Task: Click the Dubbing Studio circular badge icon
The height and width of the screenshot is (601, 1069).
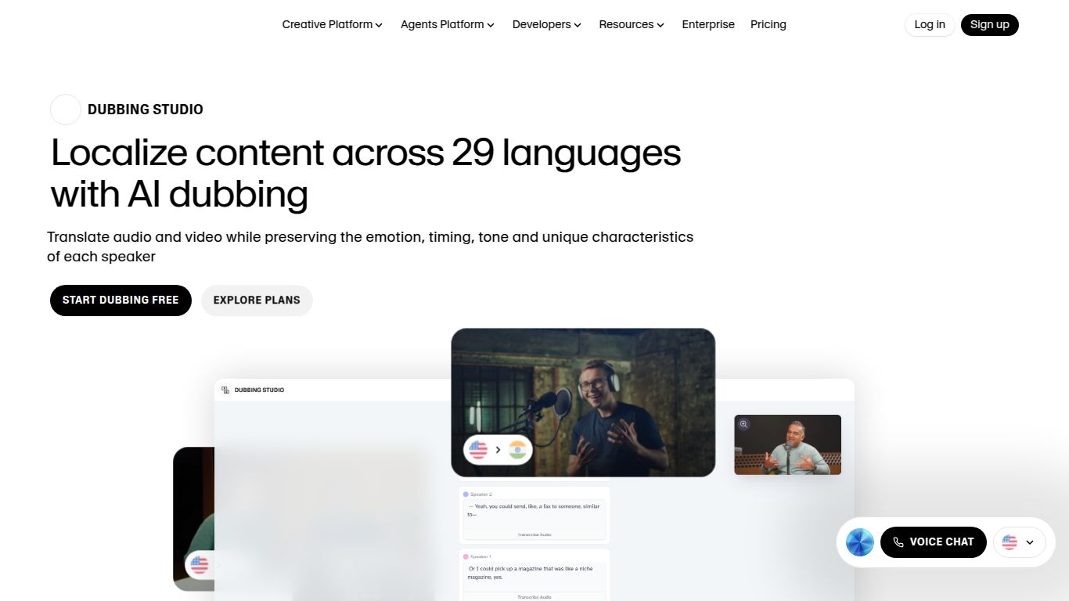Action: click(x=65, y=109)
